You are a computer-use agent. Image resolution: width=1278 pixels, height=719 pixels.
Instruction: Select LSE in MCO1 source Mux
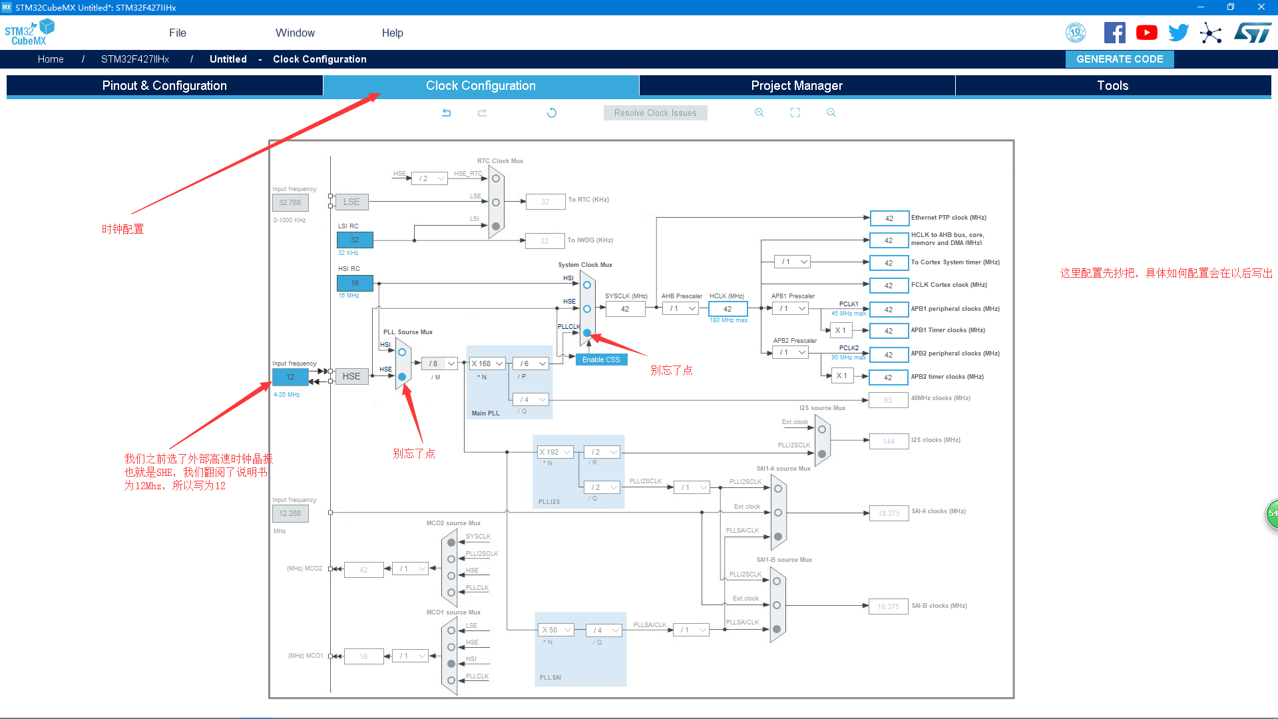pos(451,630)
